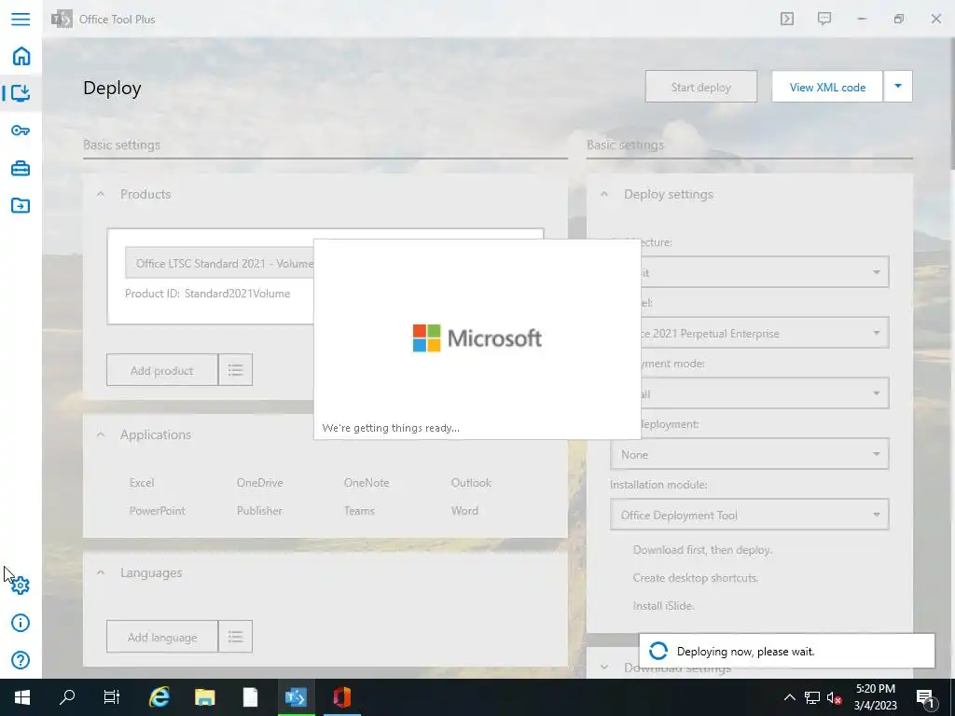Open Settings gear in sidebar

[x=21, y=585]
